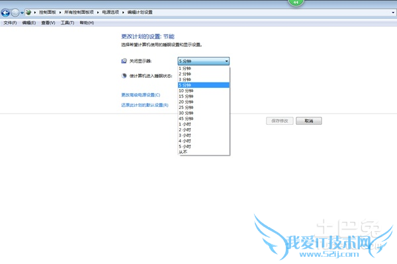
Task: Open the 查看(V) menu
Action: point(48,22)
